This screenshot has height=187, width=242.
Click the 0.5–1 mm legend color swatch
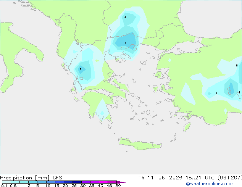(15, 182)
